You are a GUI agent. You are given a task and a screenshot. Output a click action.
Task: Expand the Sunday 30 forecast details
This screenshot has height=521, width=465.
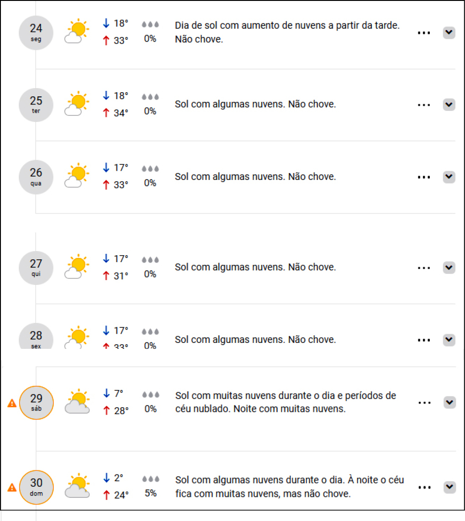click(x=449, y=487)
